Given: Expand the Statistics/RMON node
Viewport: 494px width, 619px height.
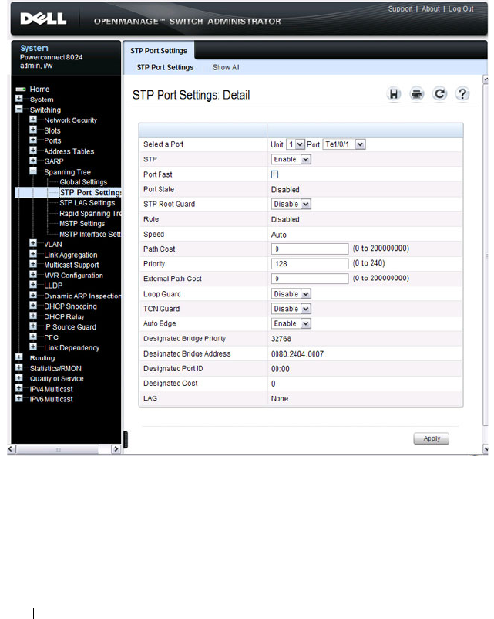Looking at the screenshot, I should (19, 367).
